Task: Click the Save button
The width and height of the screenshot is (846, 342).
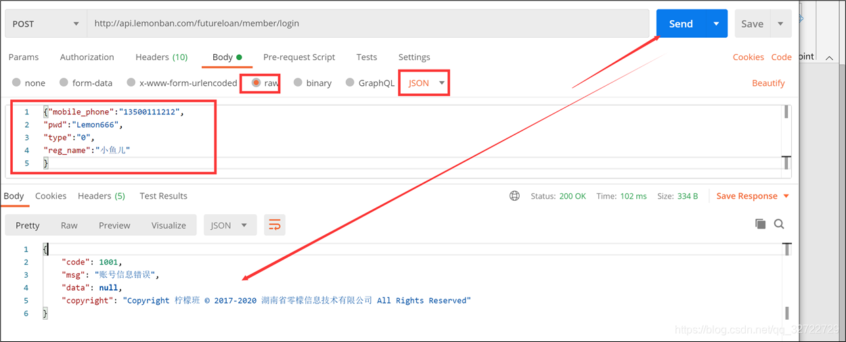Action: pos(752,24)
